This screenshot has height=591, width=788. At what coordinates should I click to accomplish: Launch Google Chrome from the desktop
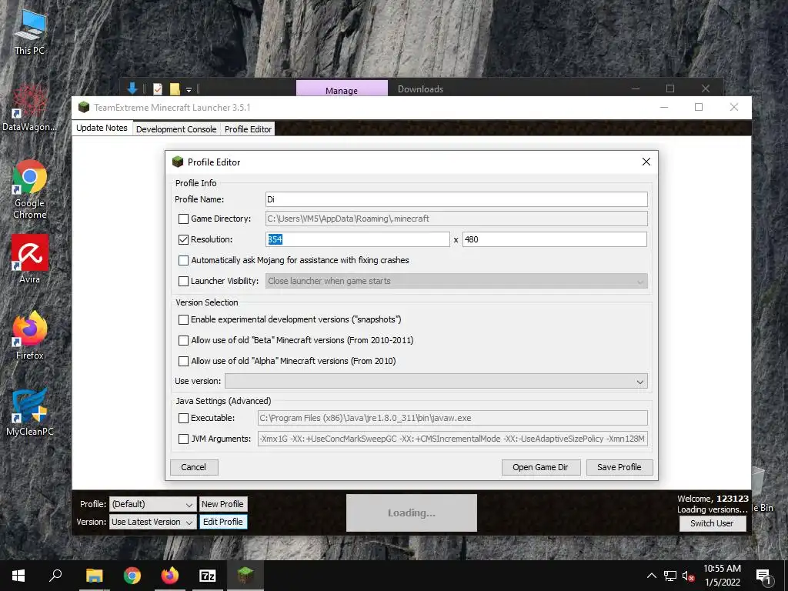click(29, 189)
